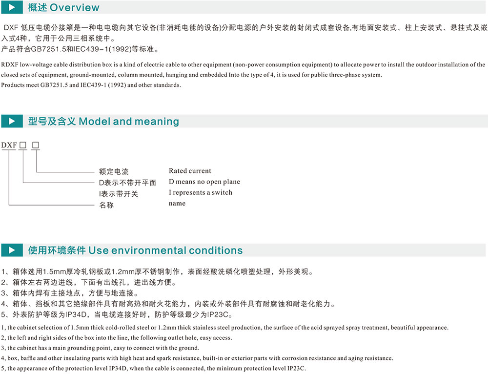Expand the 使用环境条件 Use environmental conditions heading

tap(135, 250)
